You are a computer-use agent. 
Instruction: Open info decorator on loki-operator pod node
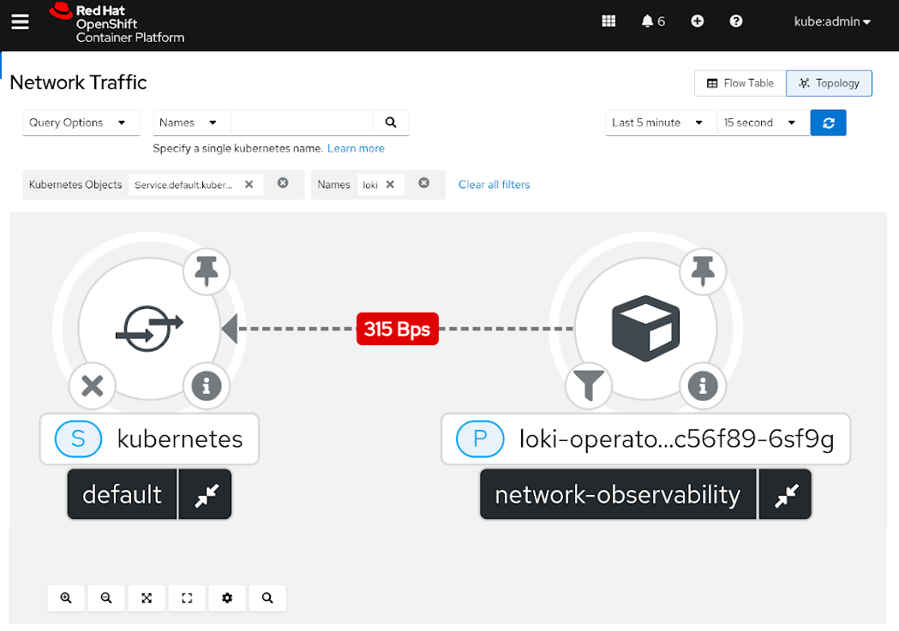(x=703, y=386)
